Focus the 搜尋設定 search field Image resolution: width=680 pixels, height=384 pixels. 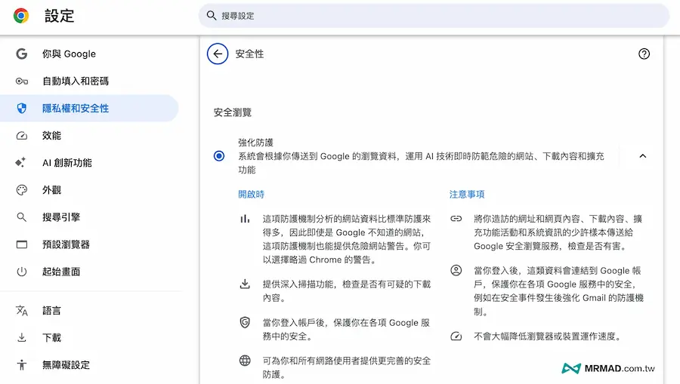[434, 16]
